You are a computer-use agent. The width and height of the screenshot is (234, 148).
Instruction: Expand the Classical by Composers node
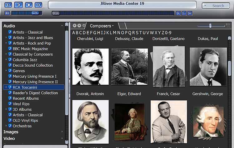click(x=6, y=54)
